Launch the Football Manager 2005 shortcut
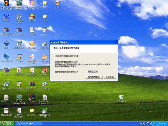The image size is (168, 126). click(19, 97)
